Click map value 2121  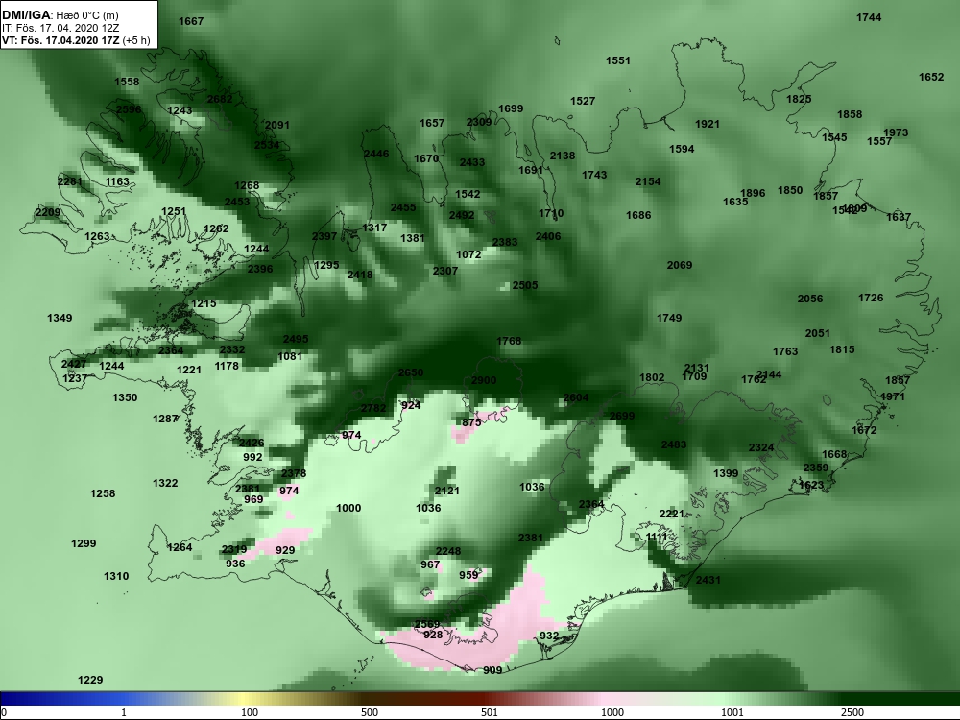point(447,491)
